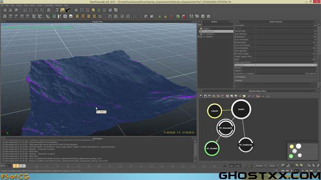
Task: Click the black-and-white icon beside the yellow highlighted one
Action: (x=68, y=10)
